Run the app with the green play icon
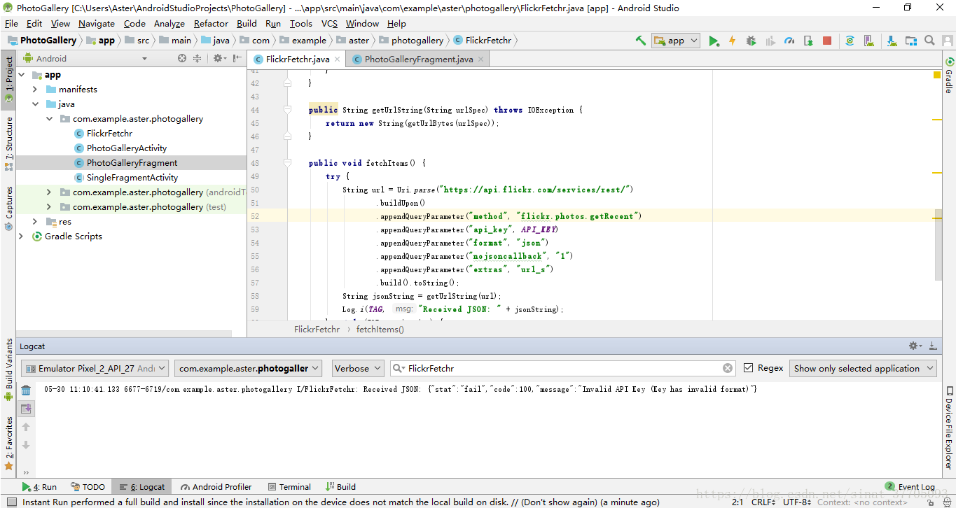Viewport: 956px width, 508px height. click(x=714, y=41)
